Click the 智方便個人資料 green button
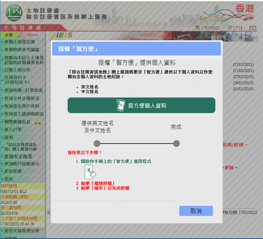 point(141,105)
